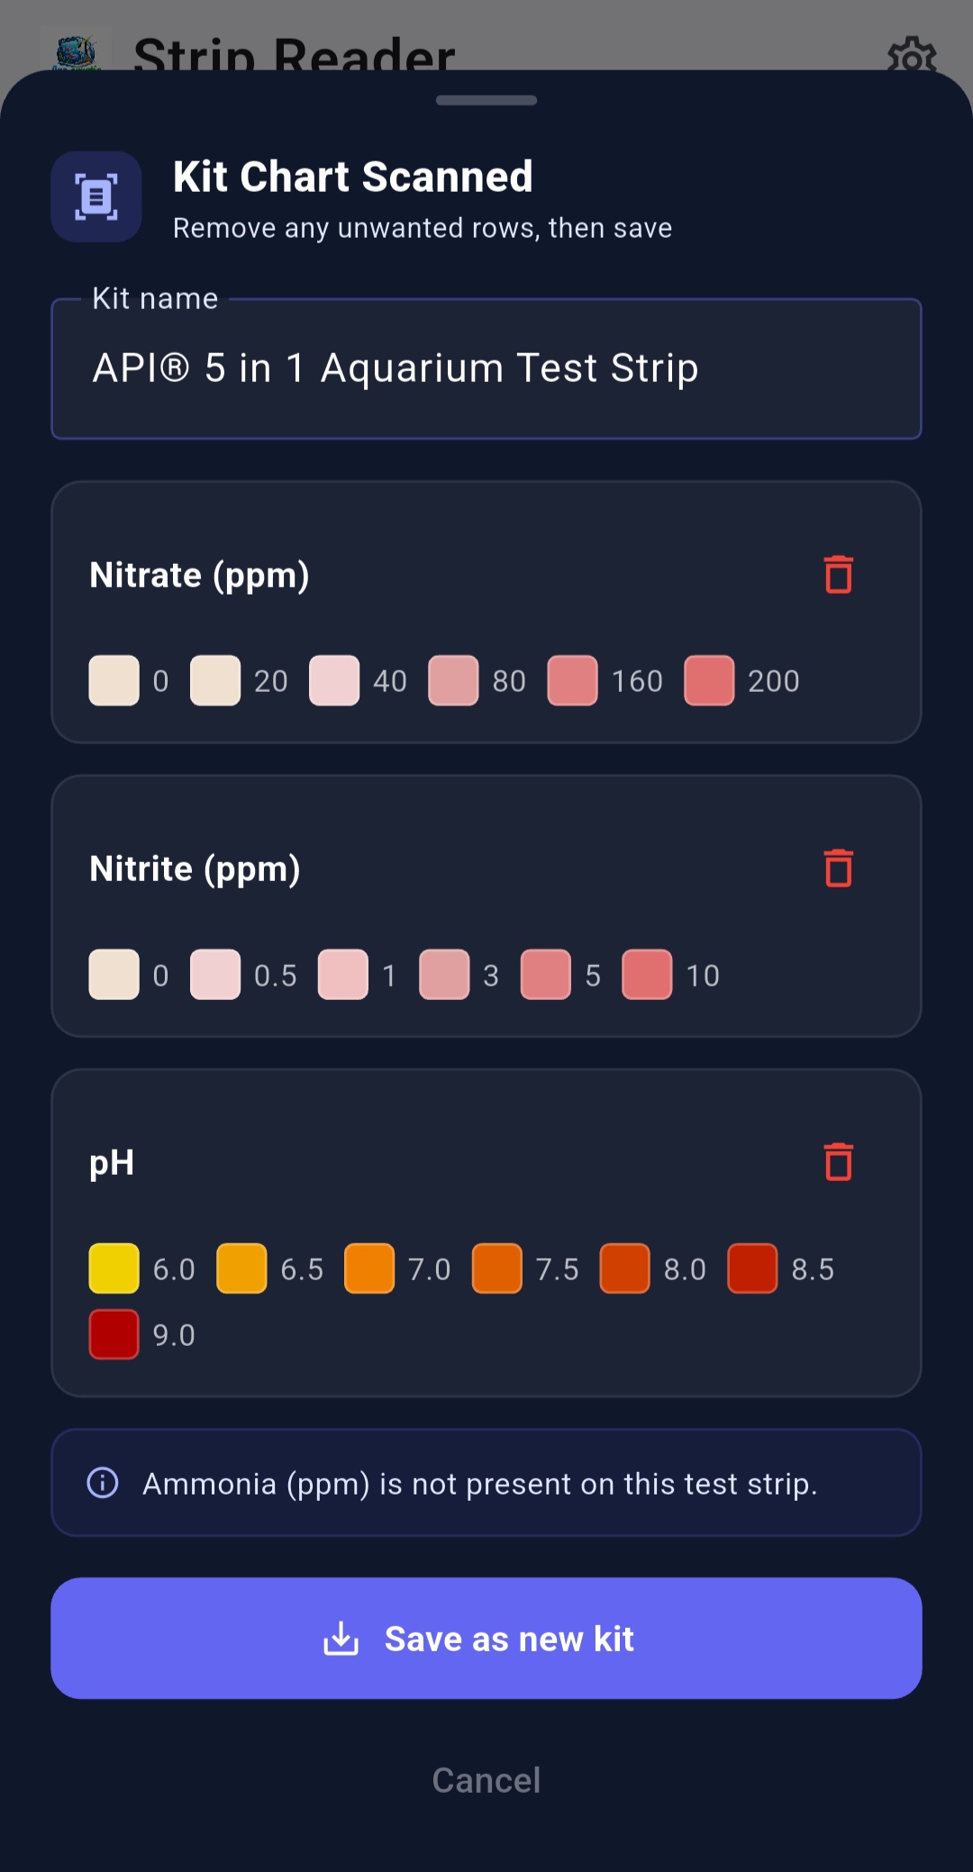Screen dimensions: 973x1872
Task: Click the pH 9.0 red swatch
Action: pyautogui.click(x=112, y=1334)
